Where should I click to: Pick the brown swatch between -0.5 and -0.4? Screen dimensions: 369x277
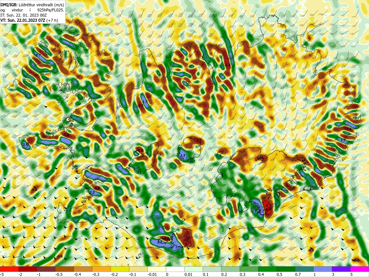[65, 269]
